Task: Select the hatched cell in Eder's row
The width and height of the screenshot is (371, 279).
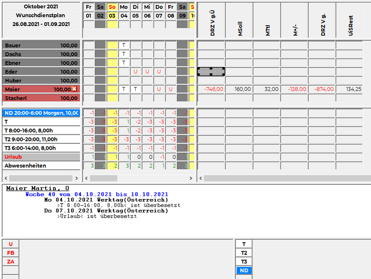Action: pos(211,72)
